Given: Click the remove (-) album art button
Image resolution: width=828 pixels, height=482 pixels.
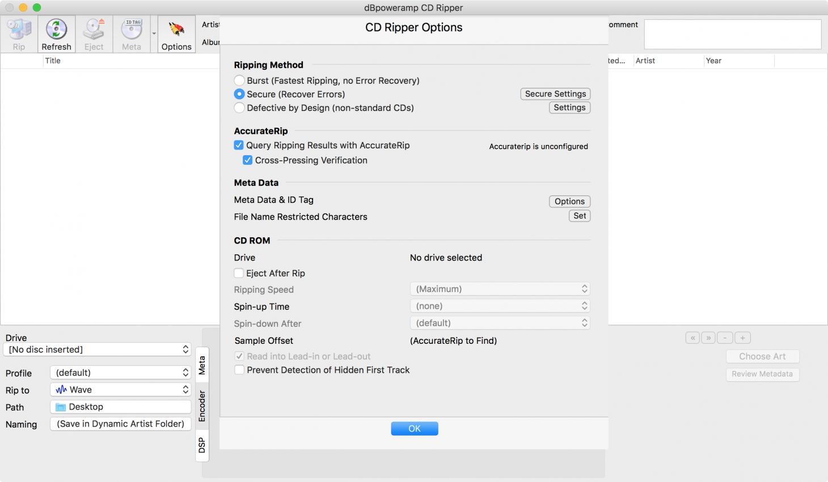Looking at the screenshot, I should click(x=725, y=338).
